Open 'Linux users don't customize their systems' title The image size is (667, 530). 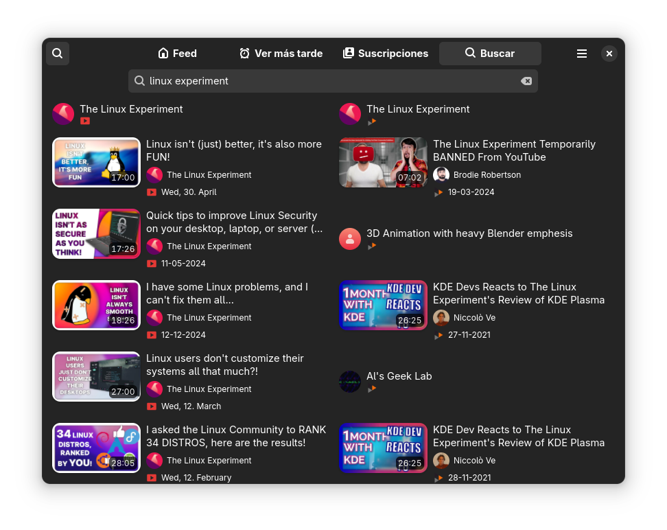pos(225,365)
